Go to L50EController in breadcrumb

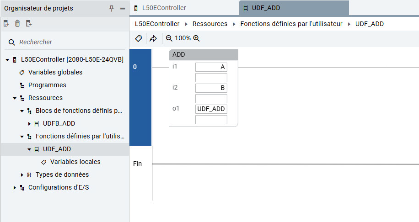pos(157,24)
